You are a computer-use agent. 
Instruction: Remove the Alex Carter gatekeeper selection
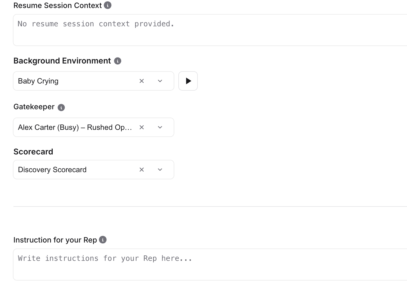pyautogui.click(x=142, y=128)
